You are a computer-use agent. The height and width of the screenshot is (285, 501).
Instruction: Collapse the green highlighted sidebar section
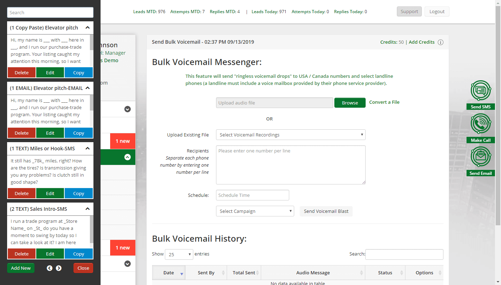(128, 157)
